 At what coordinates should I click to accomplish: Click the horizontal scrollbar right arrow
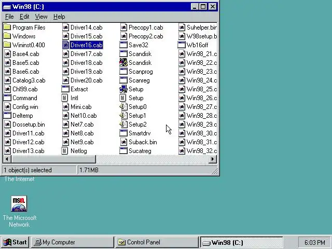[213, 159]
